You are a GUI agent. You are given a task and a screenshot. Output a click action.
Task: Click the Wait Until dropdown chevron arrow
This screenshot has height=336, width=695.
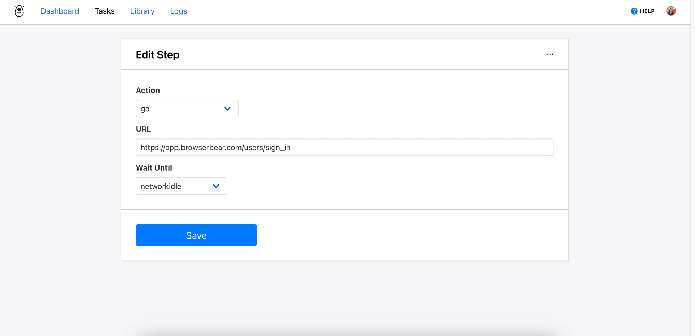click(216, 186)
